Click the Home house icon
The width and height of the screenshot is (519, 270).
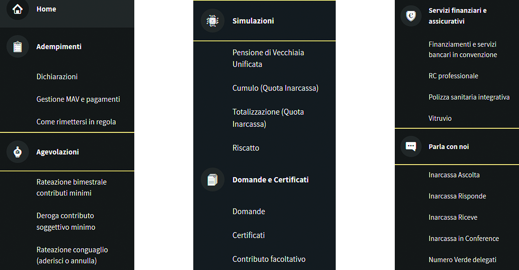tap(18, 9)
